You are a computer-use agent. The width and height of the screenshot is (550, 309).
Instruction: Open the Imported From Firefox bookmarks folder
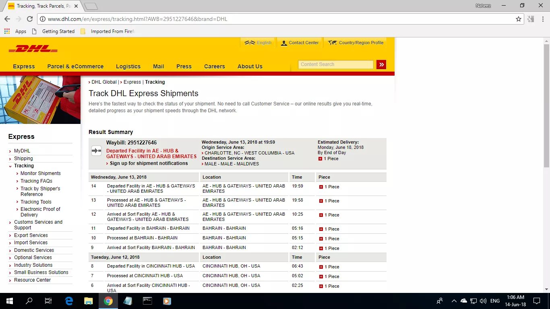point(107,31)
